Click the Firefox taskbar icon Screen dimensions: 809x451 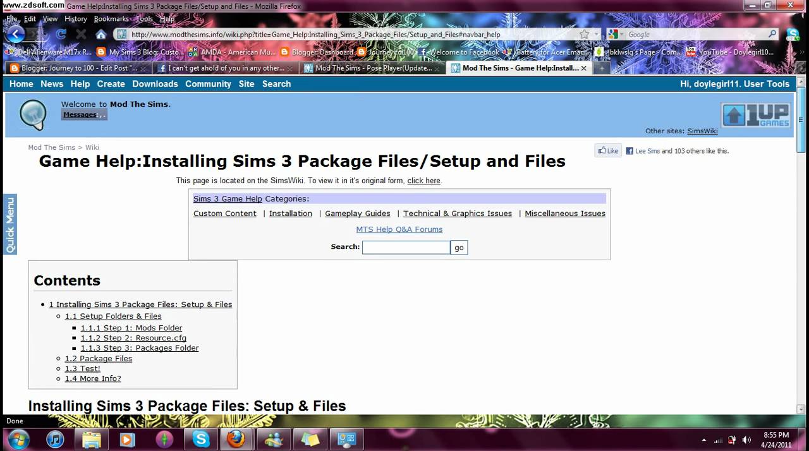236,439
